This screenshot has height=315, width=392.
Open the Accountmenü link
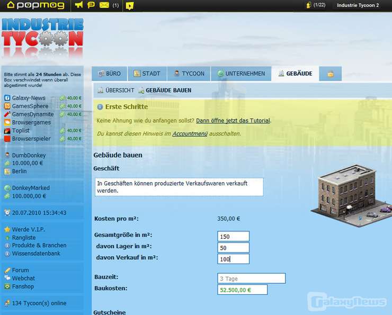(190, 133)
